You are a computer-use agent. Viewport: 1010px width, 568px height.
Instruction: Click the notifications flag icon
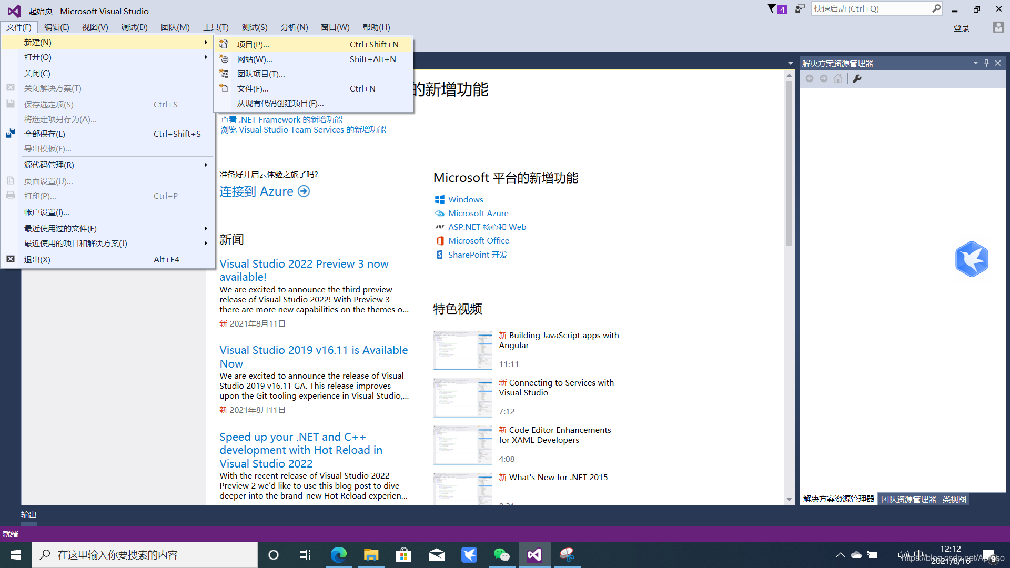[x=772, y=9]
